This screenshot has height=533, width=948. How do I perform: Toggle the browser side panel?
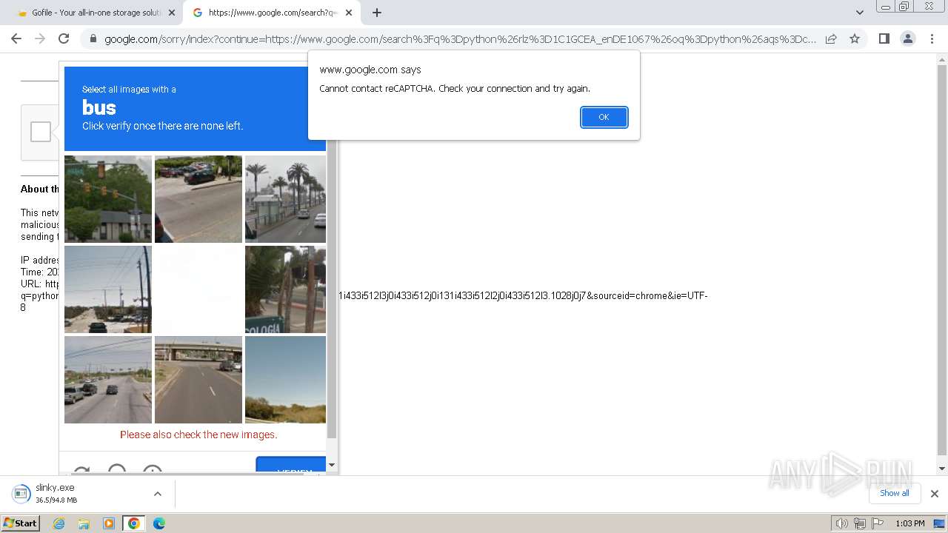(x=884, y=38)
